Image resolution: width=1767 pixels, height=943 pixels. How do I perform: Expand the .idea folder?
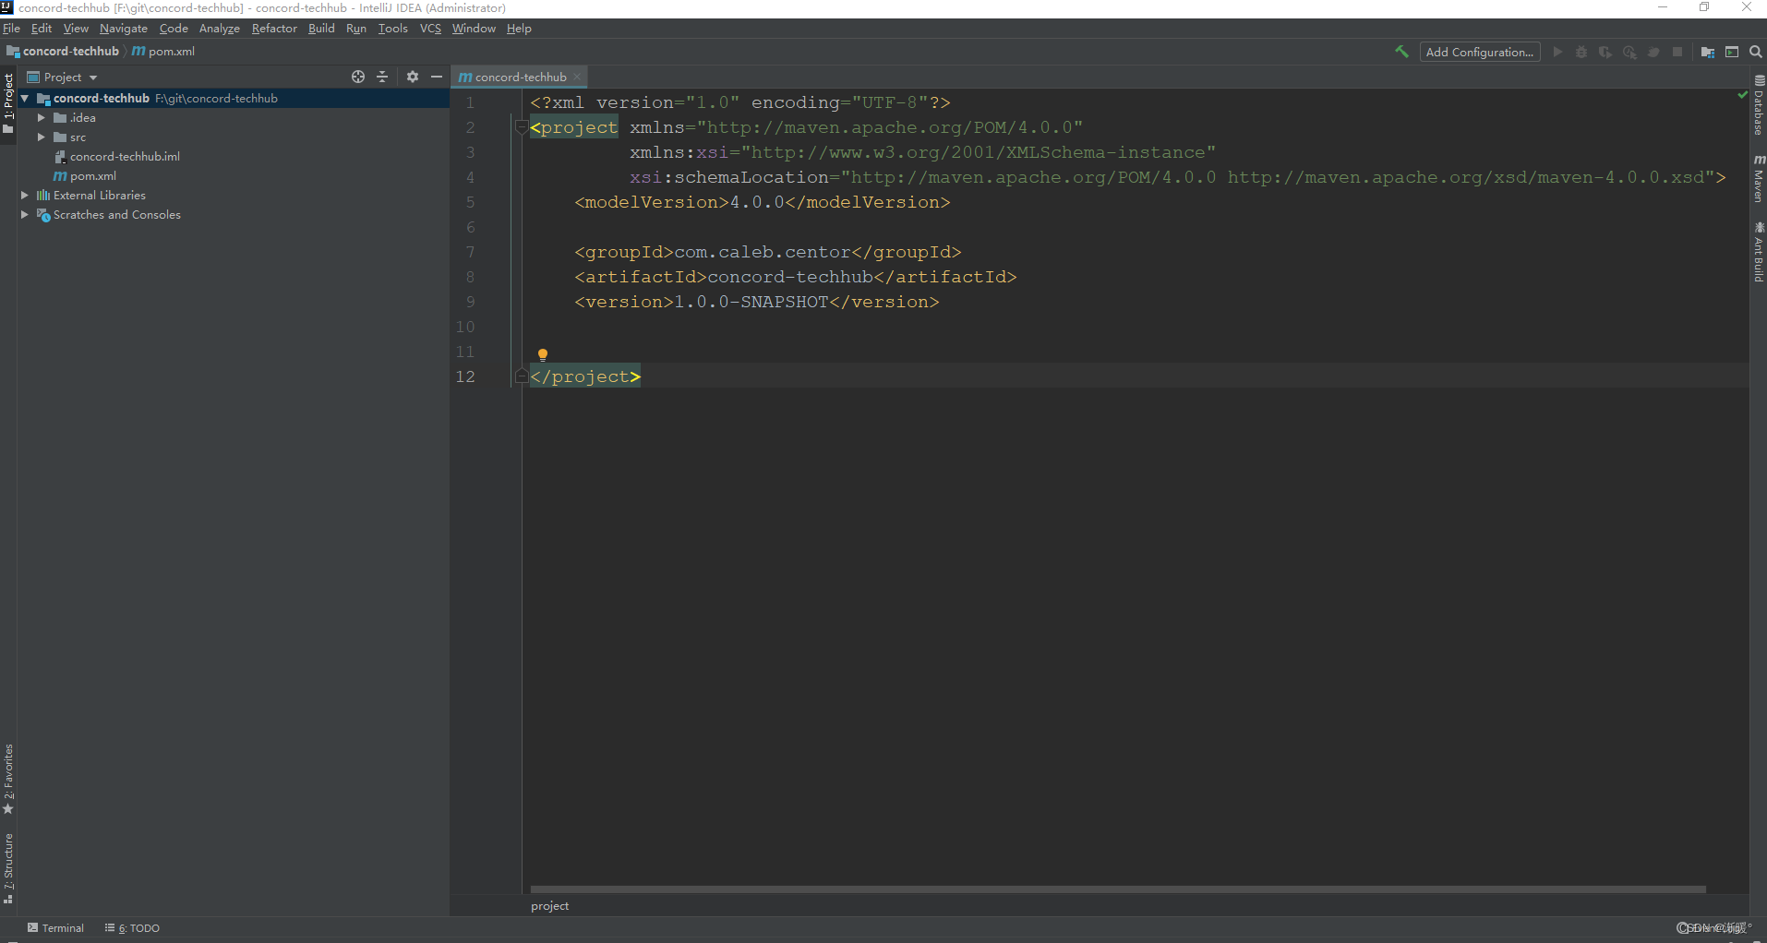[x=41, y=117]
